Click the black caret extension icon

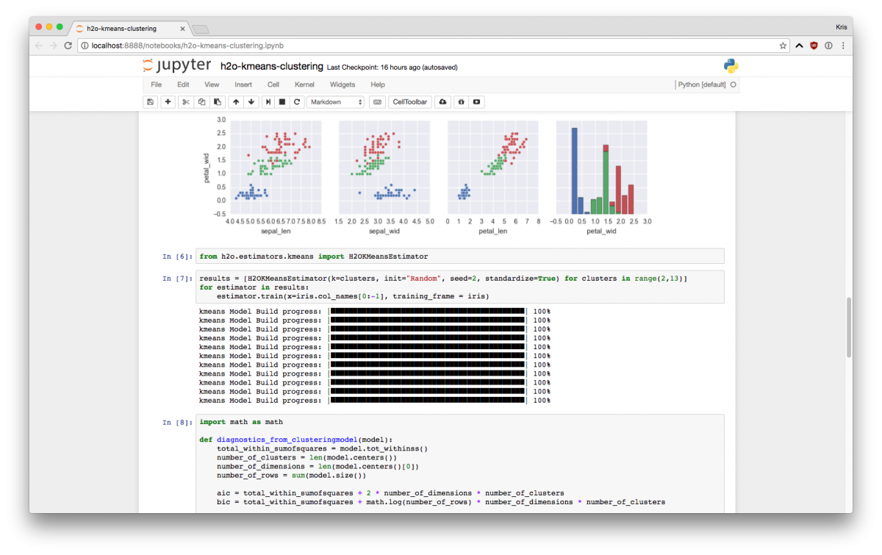[x=799, y=46]
